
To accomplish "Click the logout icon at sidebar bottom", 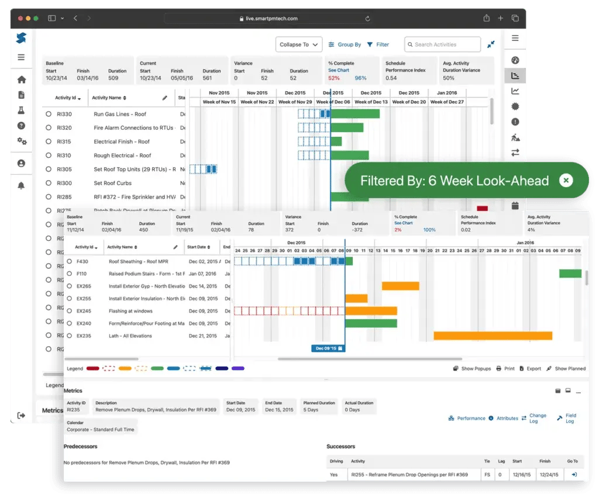I will coord(22,415).
